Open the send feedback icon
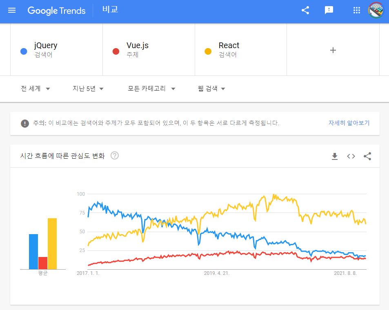The image size is (389, 310). click(329, 10)
